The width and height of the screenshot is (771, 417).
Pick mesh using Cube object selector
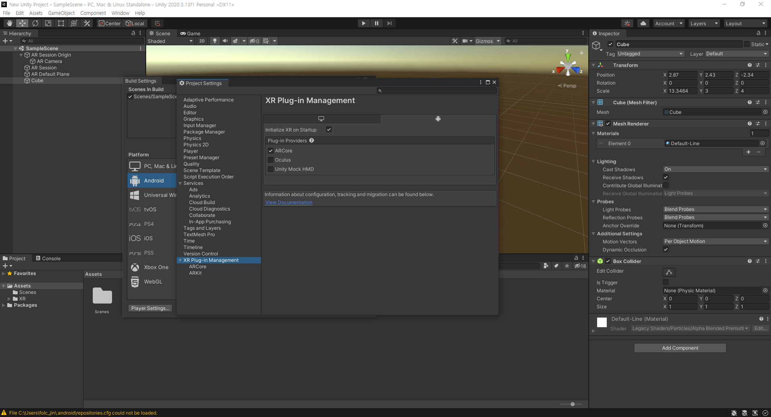pyautogui.click(x=765, y=112)
